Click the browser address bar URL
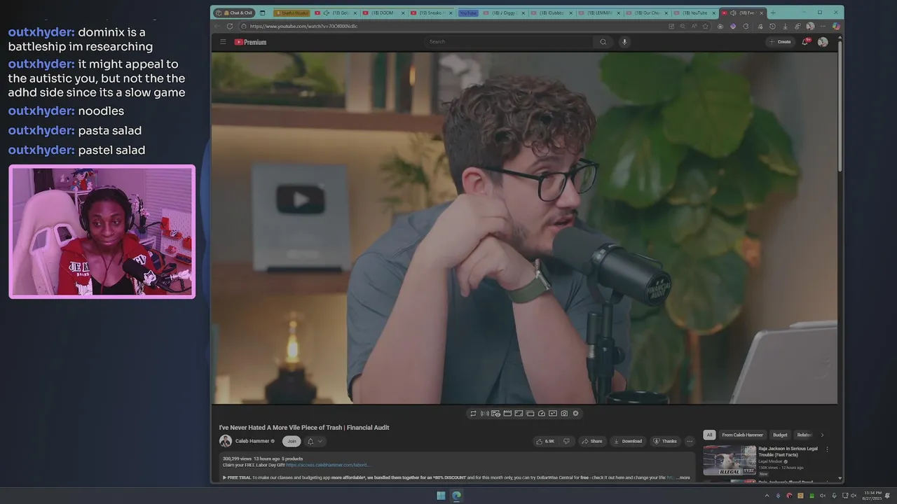This screenshot has height=504, width=897. [303, 27]
